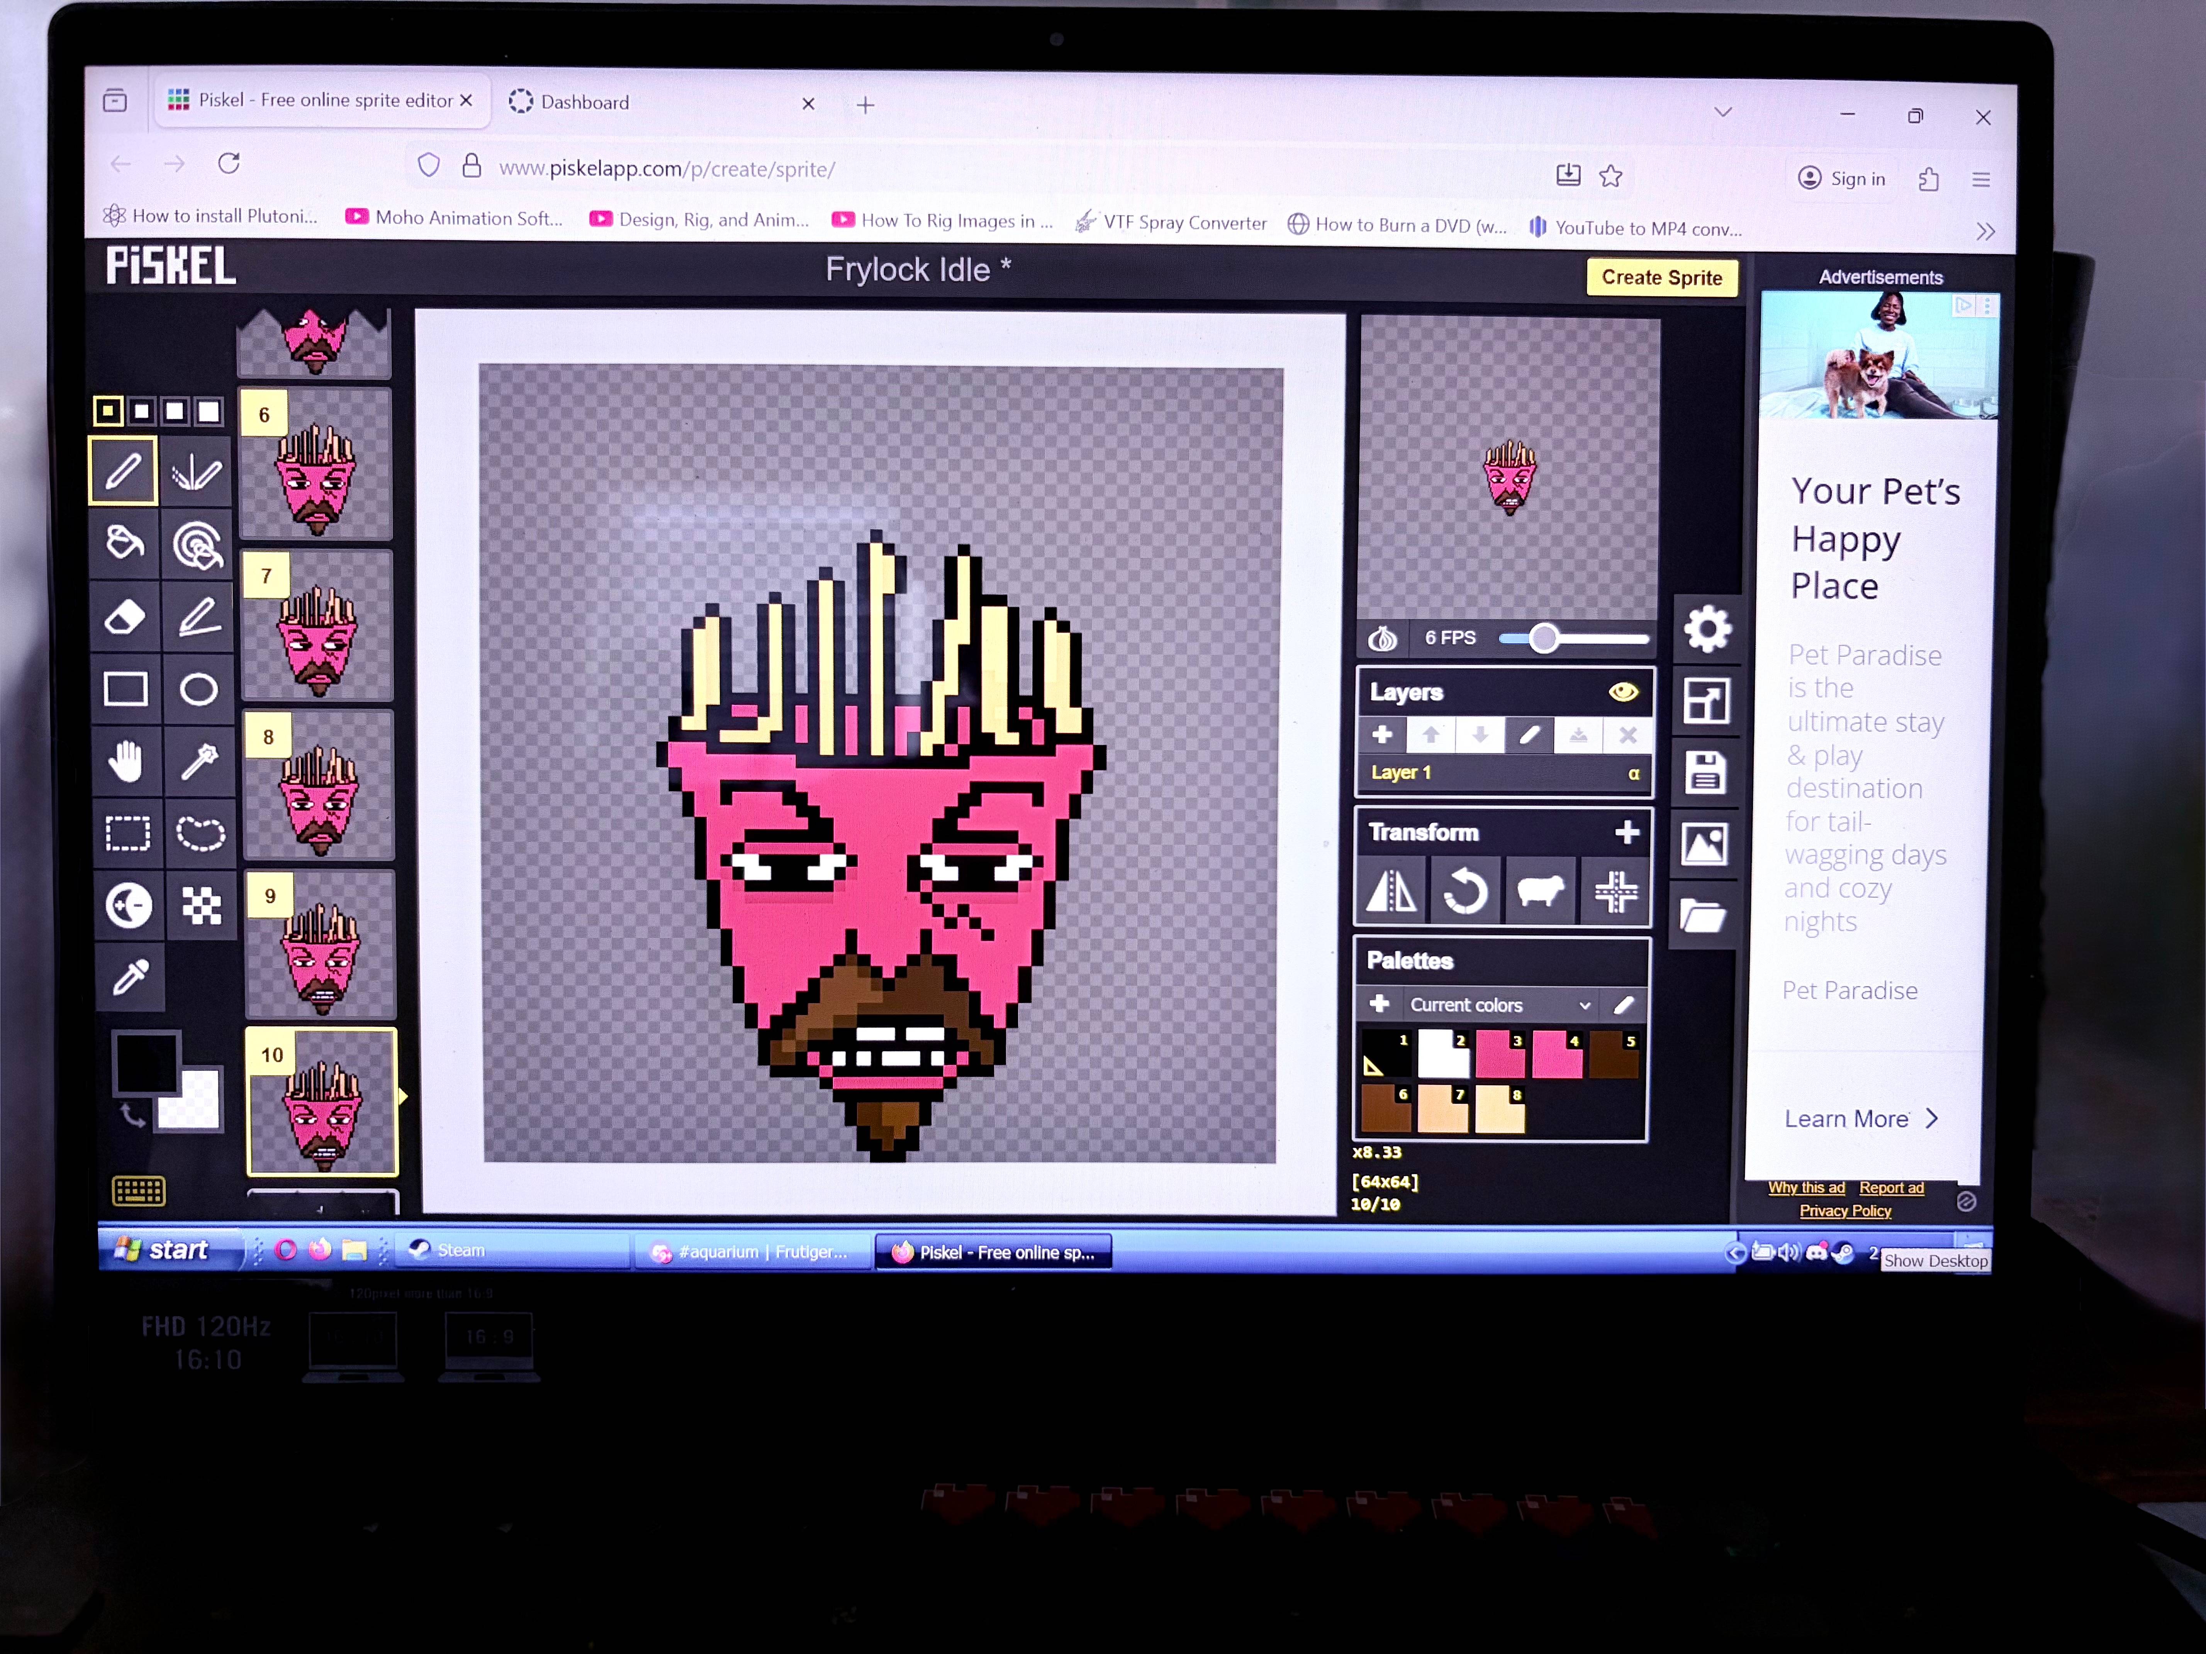Screen dimensions: 2206x1654
Task: Select the Shape selection wand tool
Action: (x=199, y=762)
